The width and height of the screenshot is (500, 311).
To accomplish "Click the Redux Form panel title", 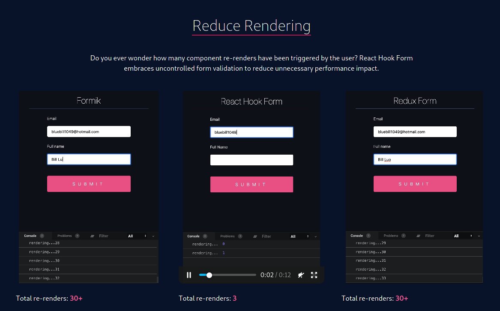I will click(x=415, y=101).
